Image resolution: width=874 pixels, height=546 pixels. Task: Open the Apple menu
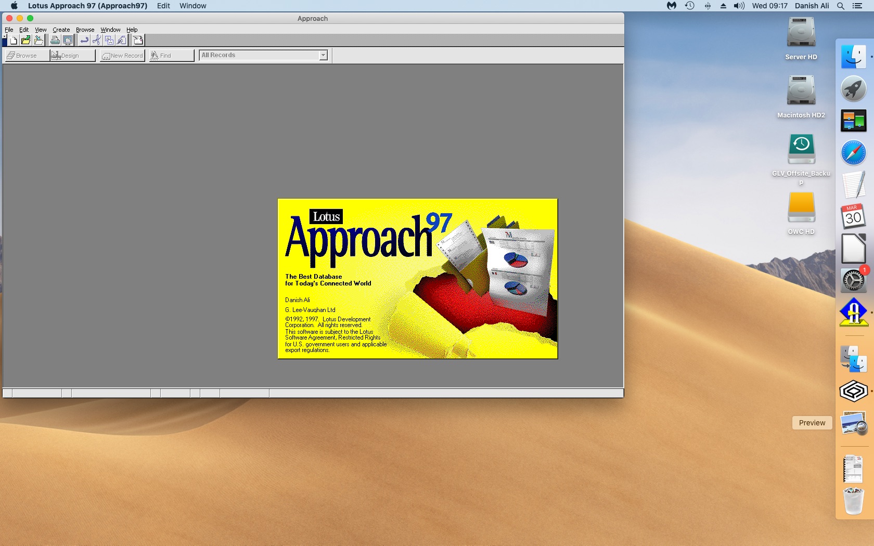[x=14, y=6]
